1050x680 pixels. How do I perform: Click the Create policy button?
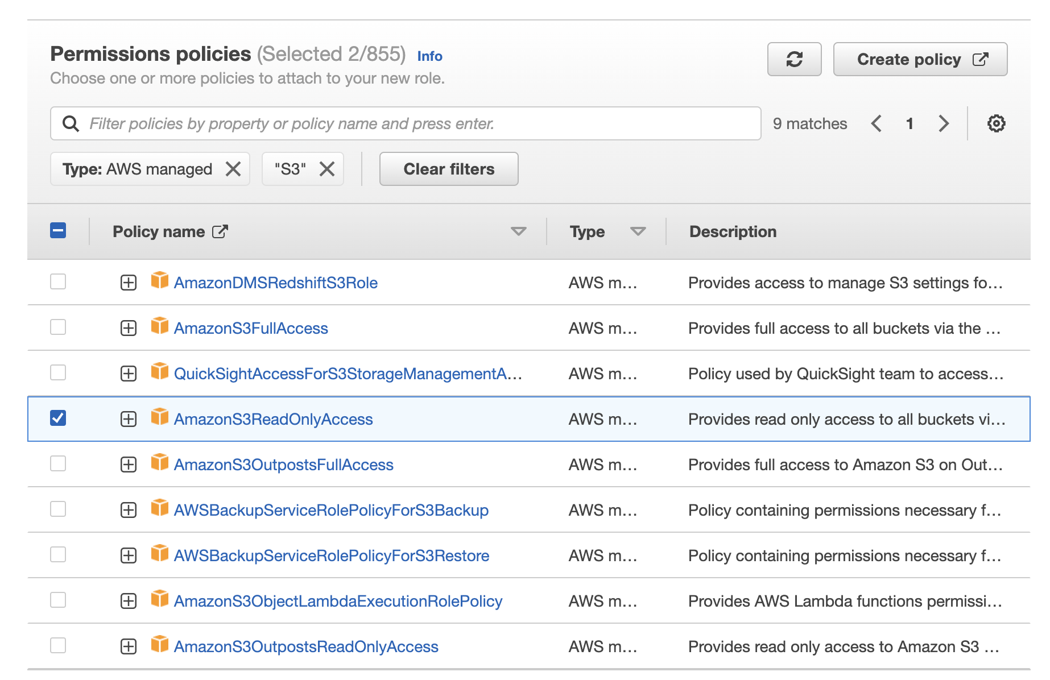[x=920, y=59]
